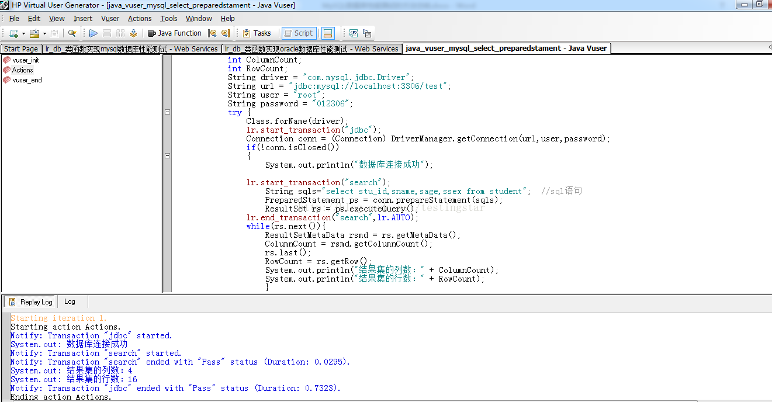Click the greyed-out Save icon
The image size is (772, 402).
point(54,33)
